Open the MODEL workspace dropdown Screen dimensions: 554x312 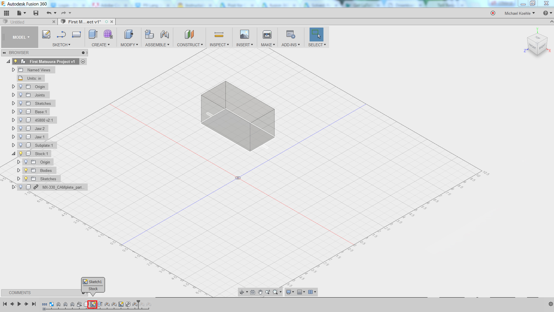21,37
